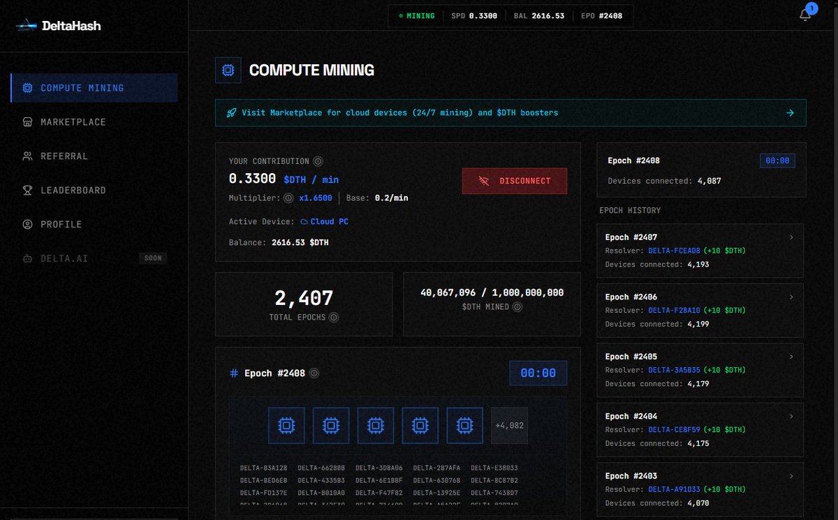
Task: Open the Cloud PC active device link
Action: 324,222
